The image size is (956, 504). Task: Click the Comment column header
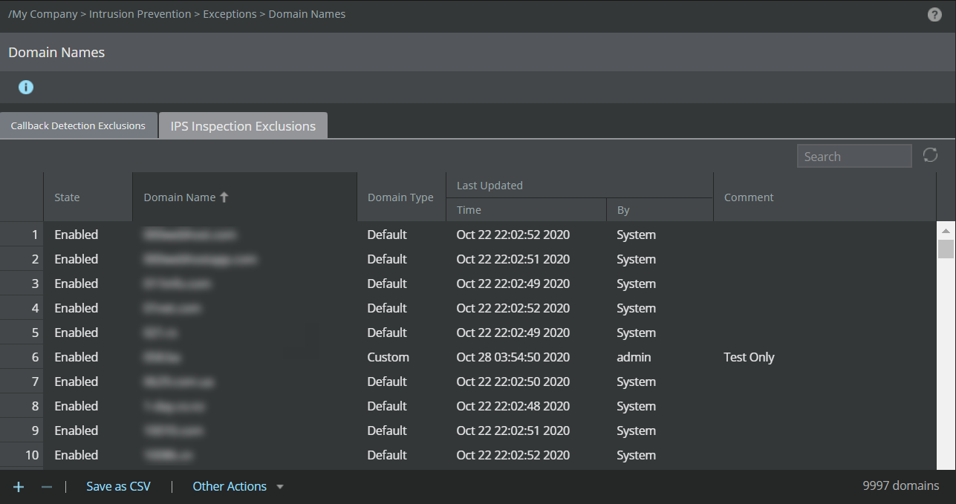point(825,197)
